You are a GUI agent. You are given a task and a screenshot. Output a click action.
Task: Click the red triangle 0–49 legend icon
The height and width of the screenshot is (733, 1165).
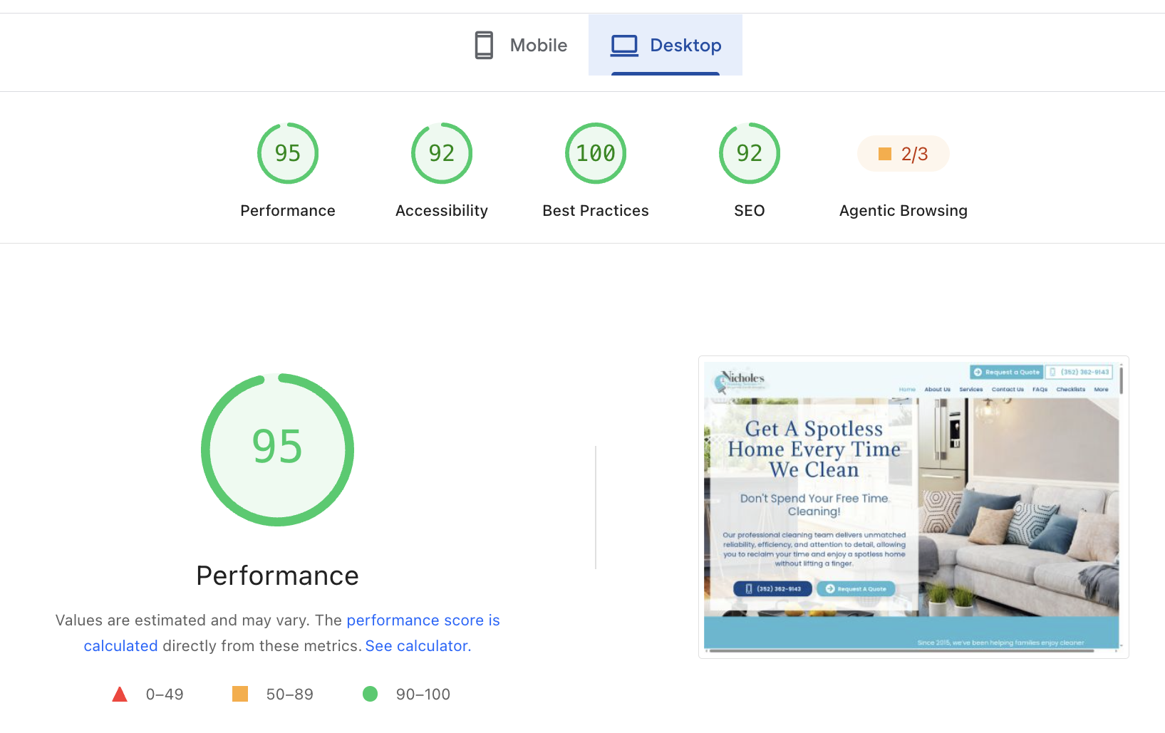pyautogui.click(x=120, y=695)
